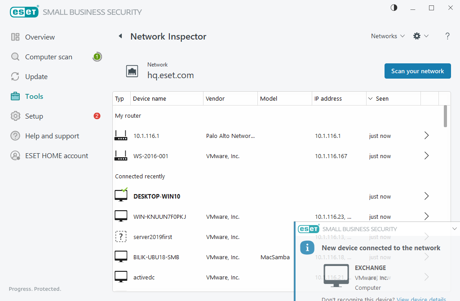Sort by Typ column header
This screenshot has width=460, height=301.
121,98
